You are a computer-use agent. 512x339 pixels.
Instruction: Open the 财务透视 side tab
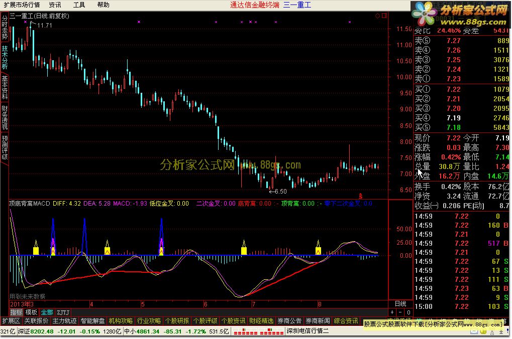5,117
